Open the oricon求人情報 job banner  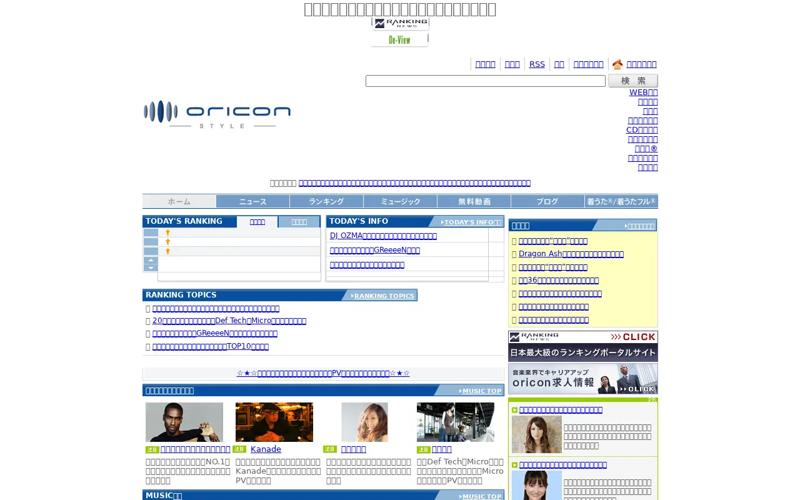pyautogui.click(x=583, y=379)
